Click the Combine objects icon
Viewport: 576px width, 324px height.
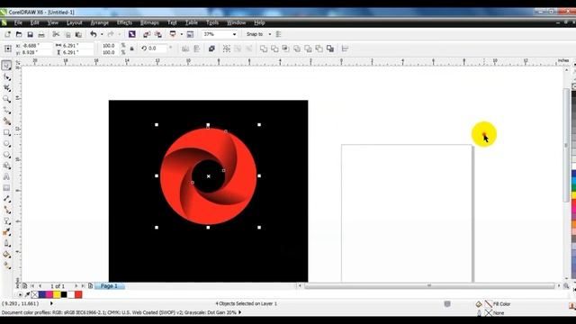(211, 49)
